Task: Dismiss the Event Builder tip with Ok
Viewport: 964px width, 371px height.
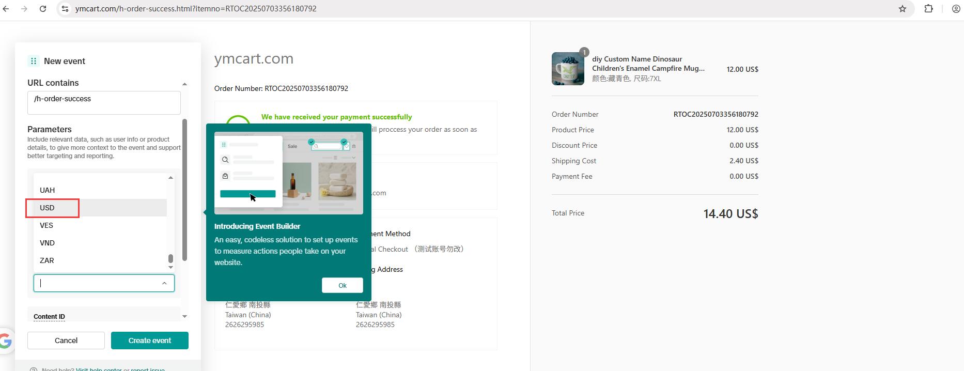Action: click(x=342, y=285)
